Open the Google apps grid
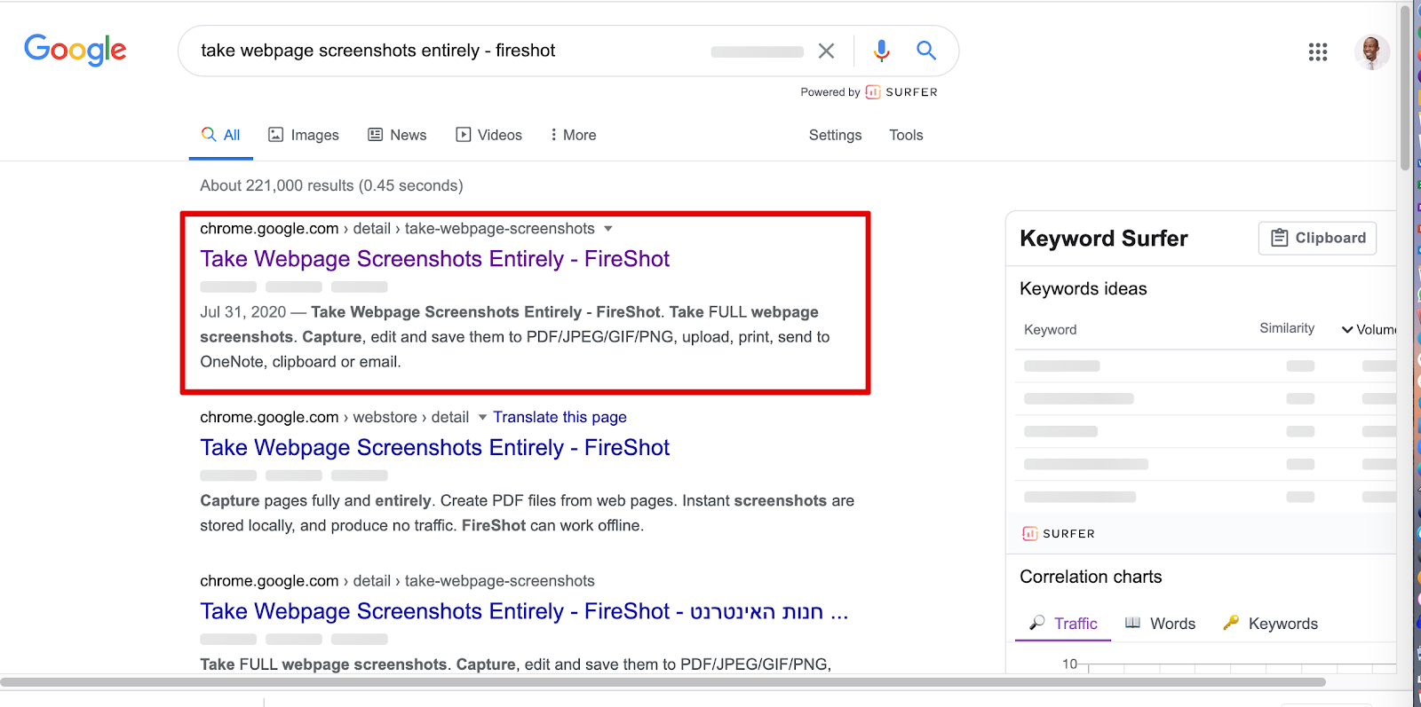 [1318, 52]
